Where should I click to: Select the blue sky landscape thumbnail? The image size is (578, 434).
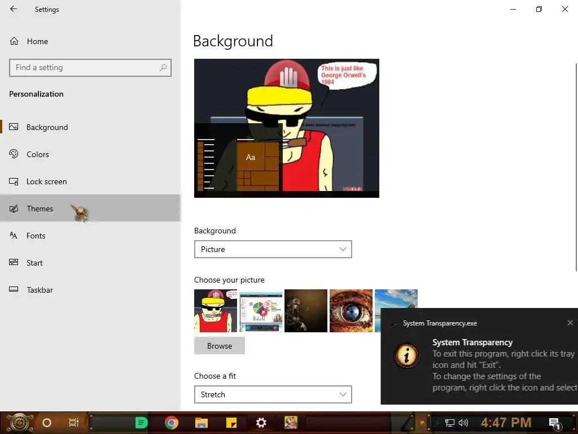pos(396,299)
